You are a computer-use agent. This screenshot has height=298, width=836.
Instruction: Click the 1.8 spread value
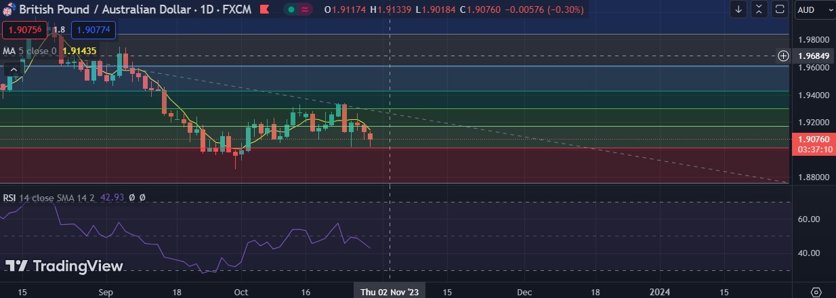[59, 30]
